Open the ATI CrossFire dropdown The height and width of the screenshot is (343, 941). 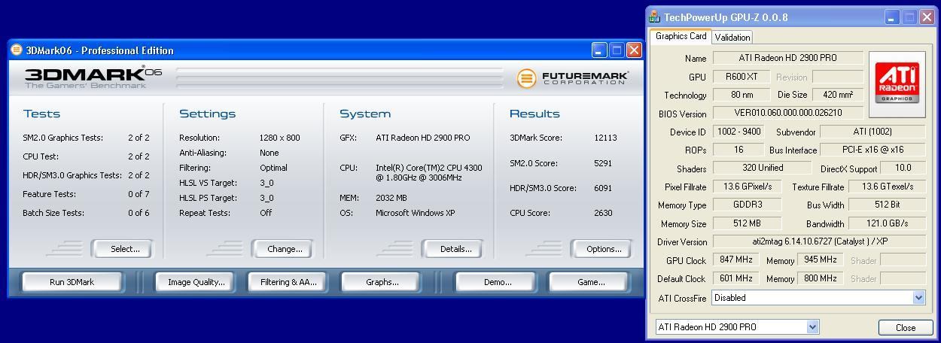pos(918,298)
